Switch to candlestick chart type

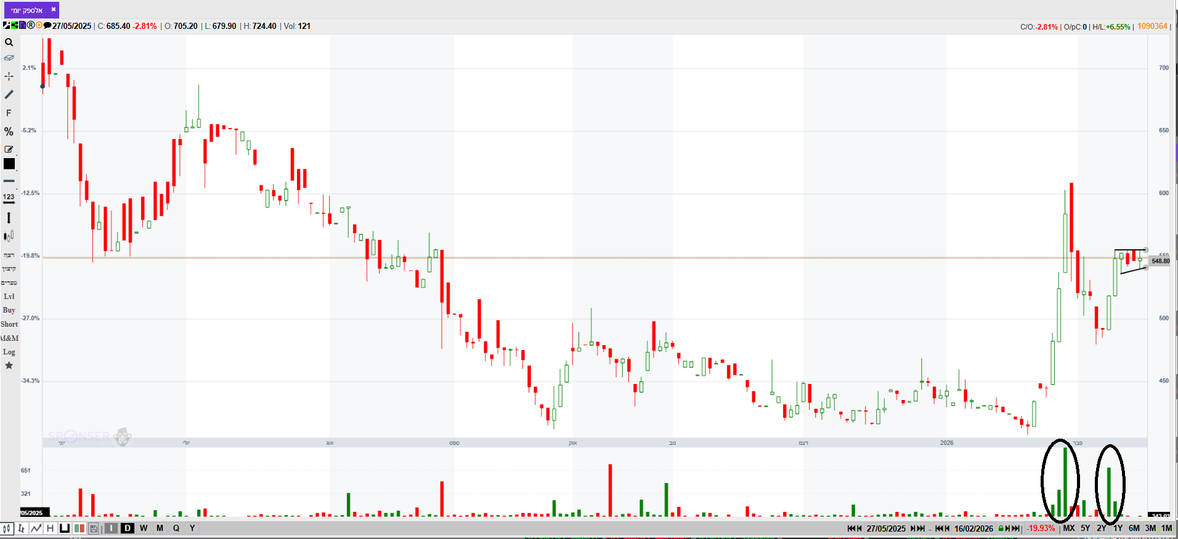7,529
